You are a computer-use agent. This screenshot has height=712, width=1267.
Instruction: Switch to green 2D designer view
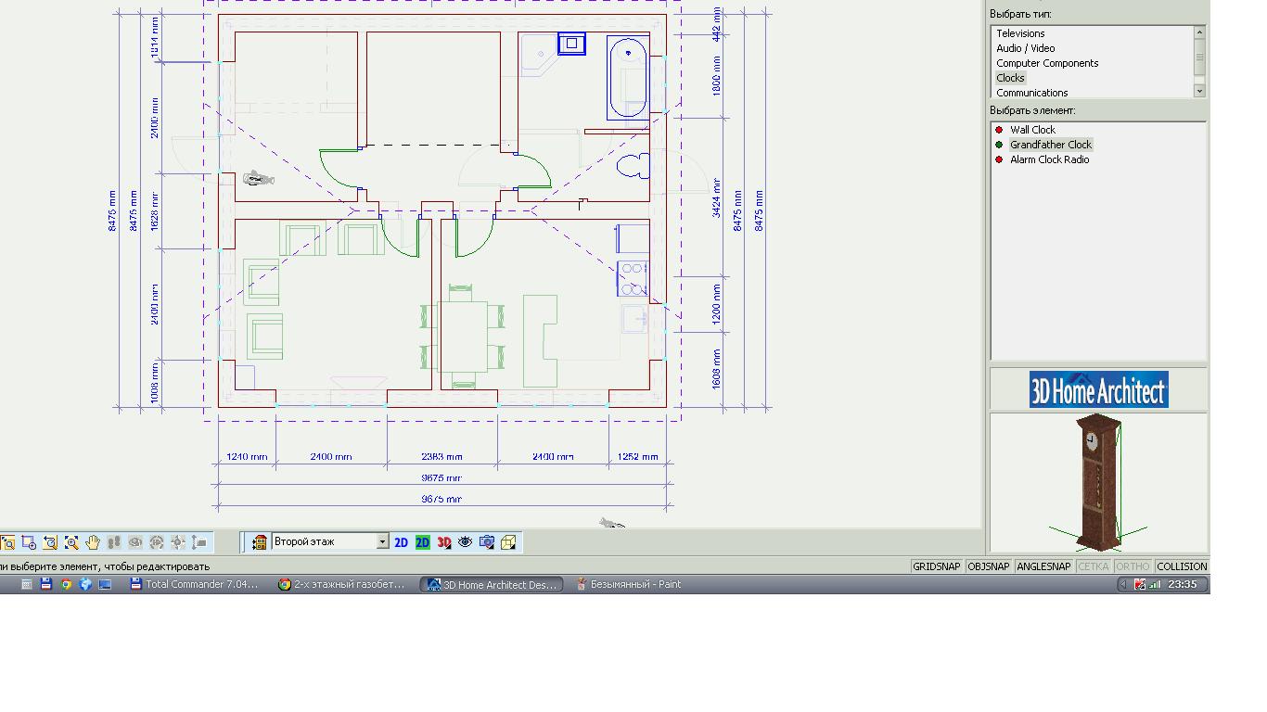pyautogui.click(x=422, y=542)
